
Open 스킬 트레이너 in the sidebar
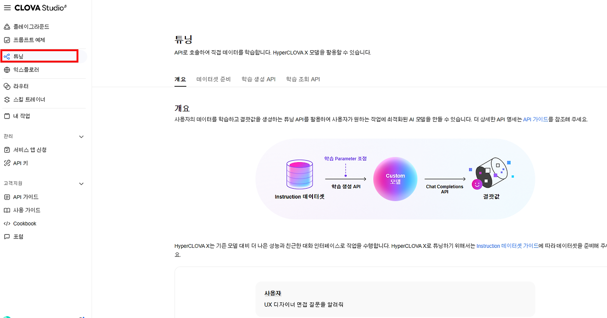click(44, 100)
